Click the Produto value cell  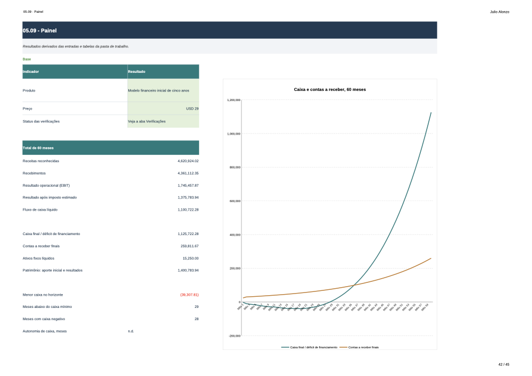(x=163, y=90)
